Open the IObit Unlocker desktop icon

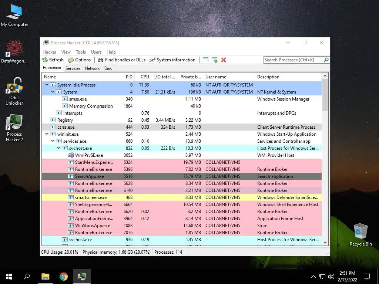(x=14, y=91)
